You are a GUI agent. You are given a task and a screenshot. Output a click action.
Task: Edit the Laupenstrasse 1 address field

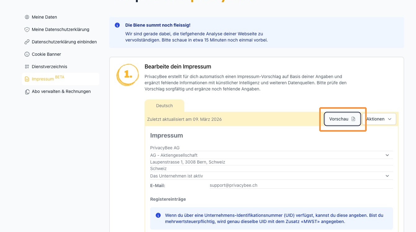[271, 162]
